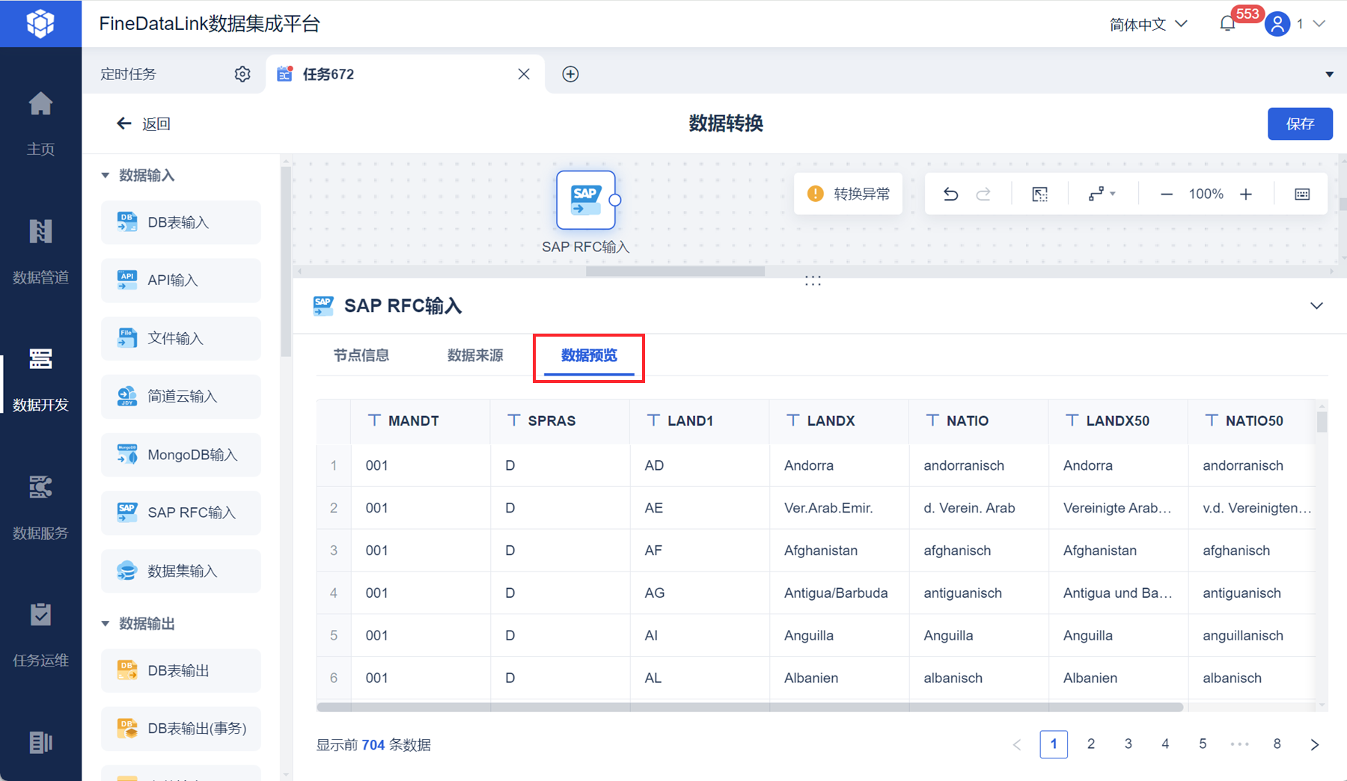Open the user account dropdown arrow

coord(1319,24)
